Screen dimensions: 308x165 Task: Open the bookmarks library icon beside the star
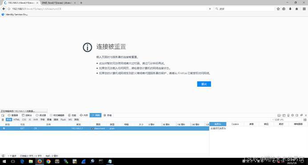pyautogui.click(x=284, y=9)
